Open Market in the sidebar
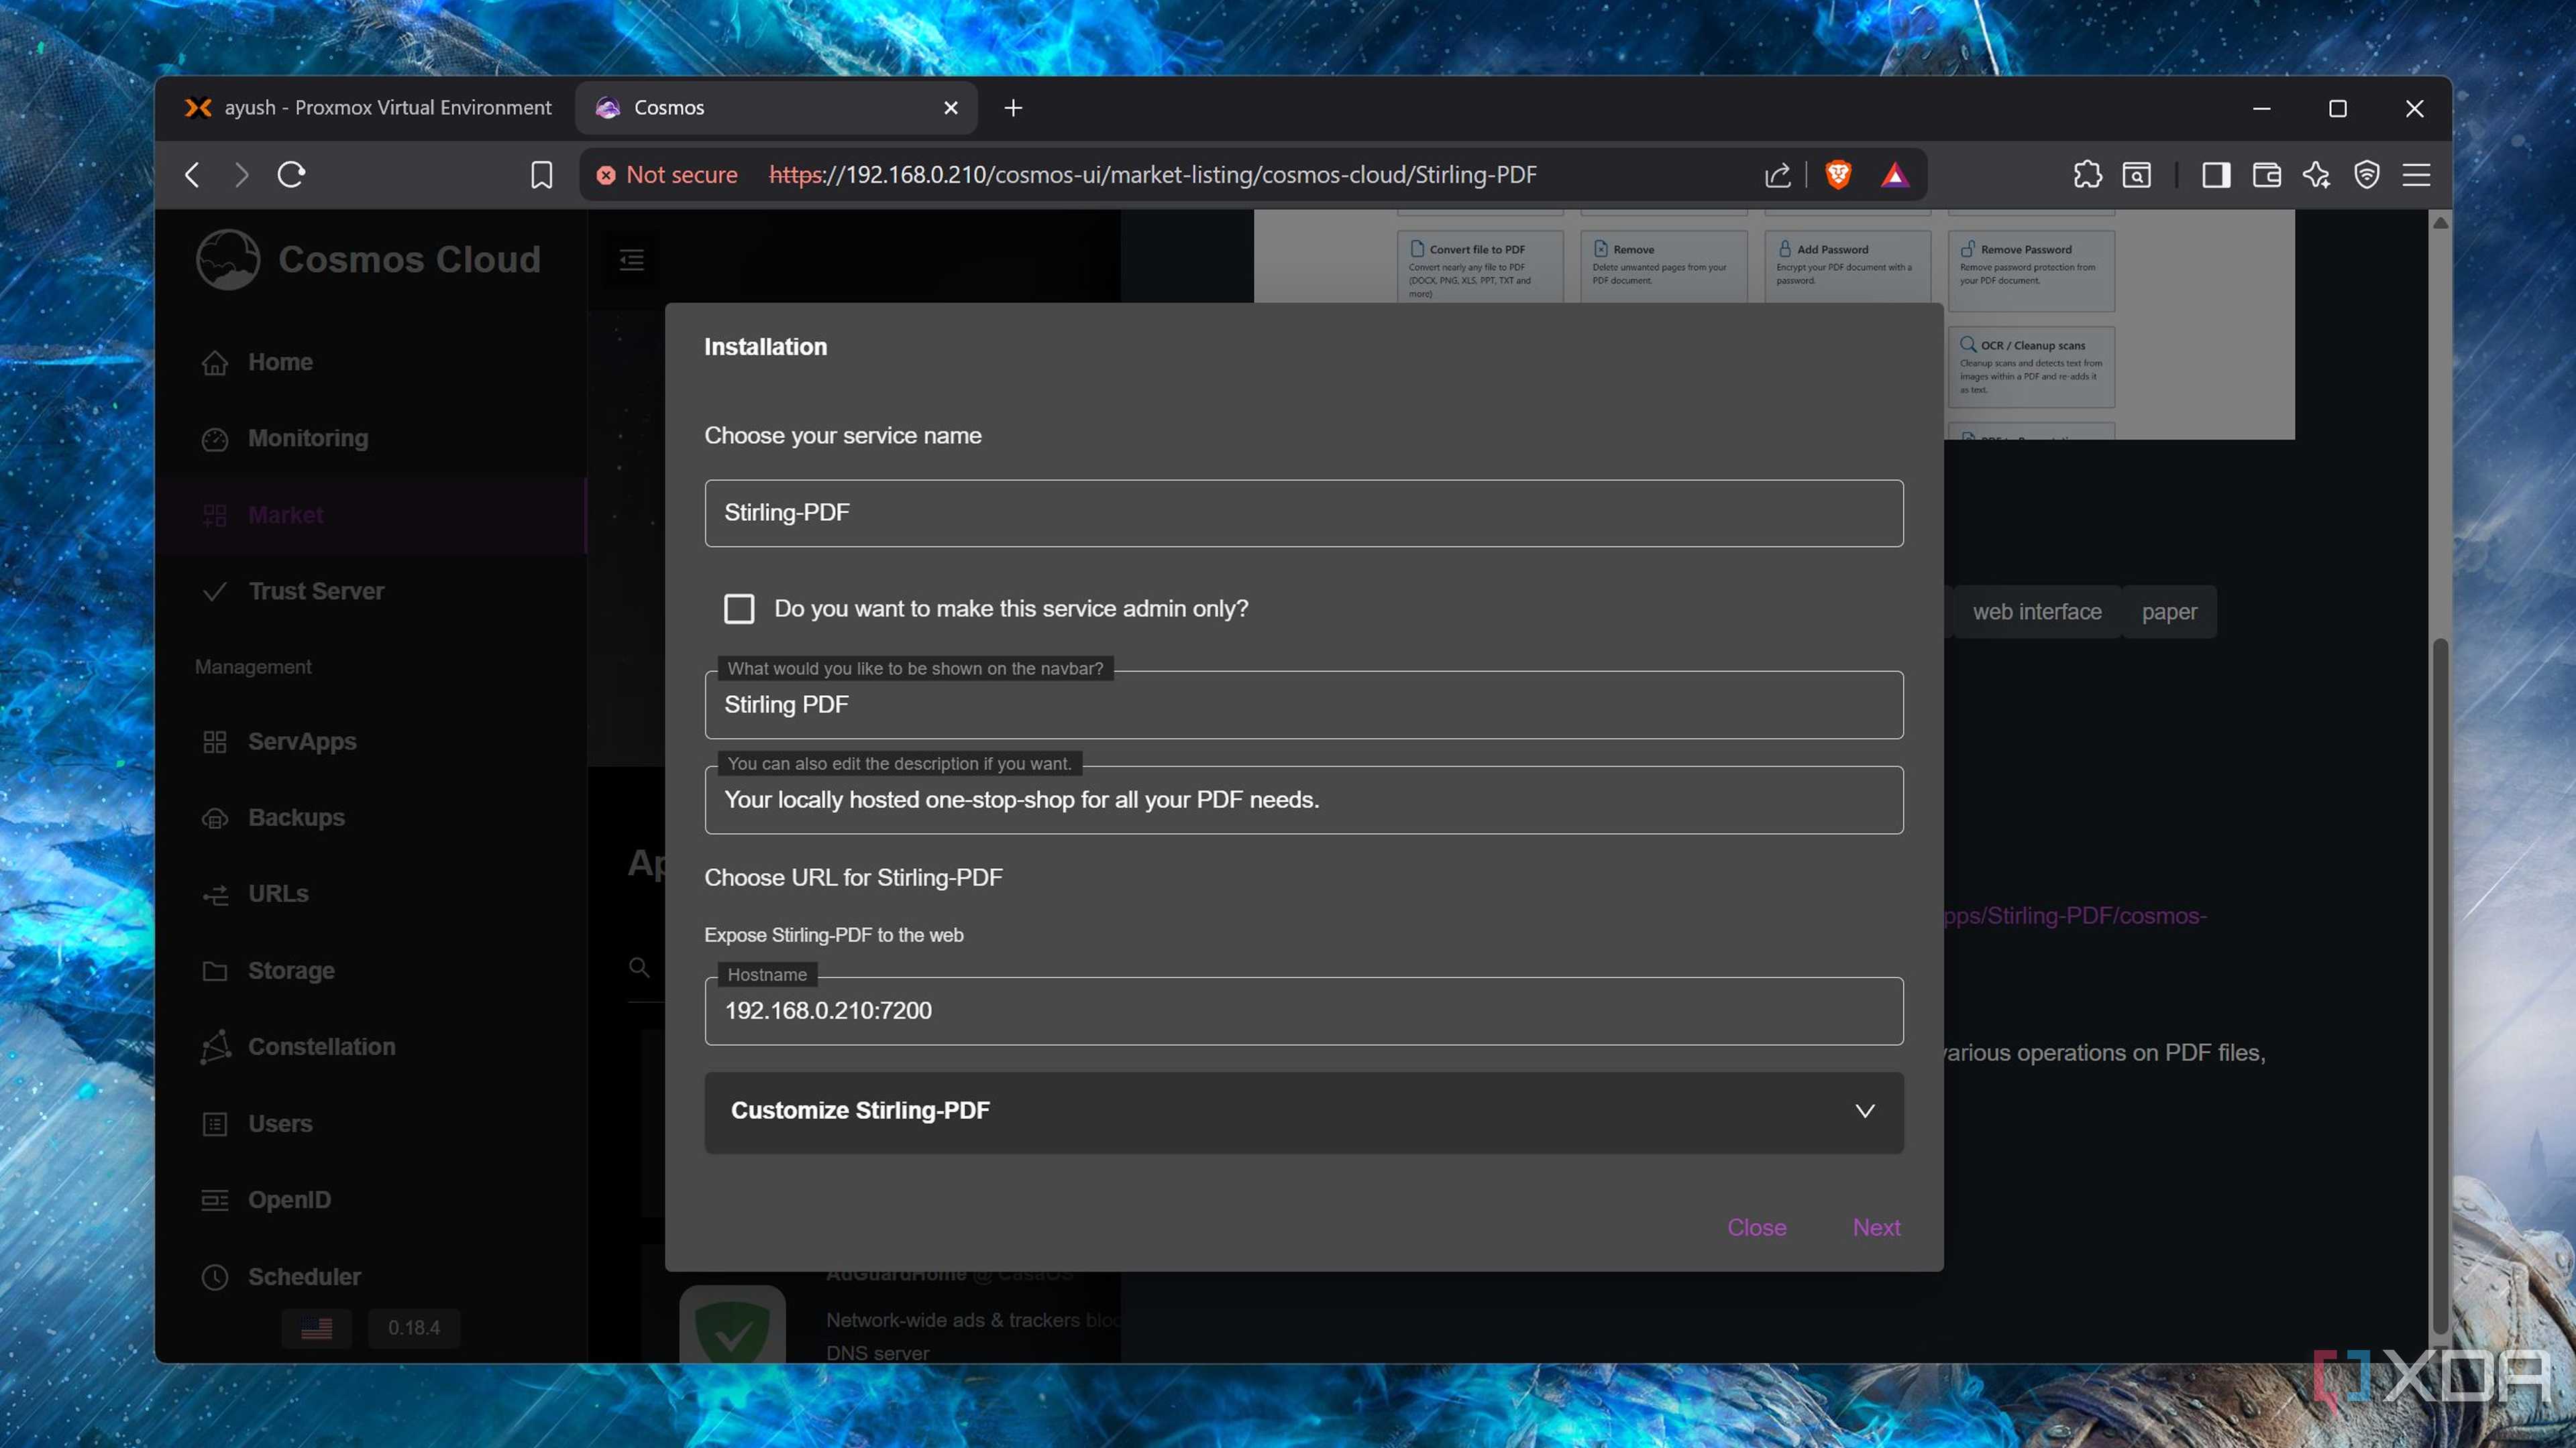Viewport: 2576px width, 1448px height. tap(370, 515)
